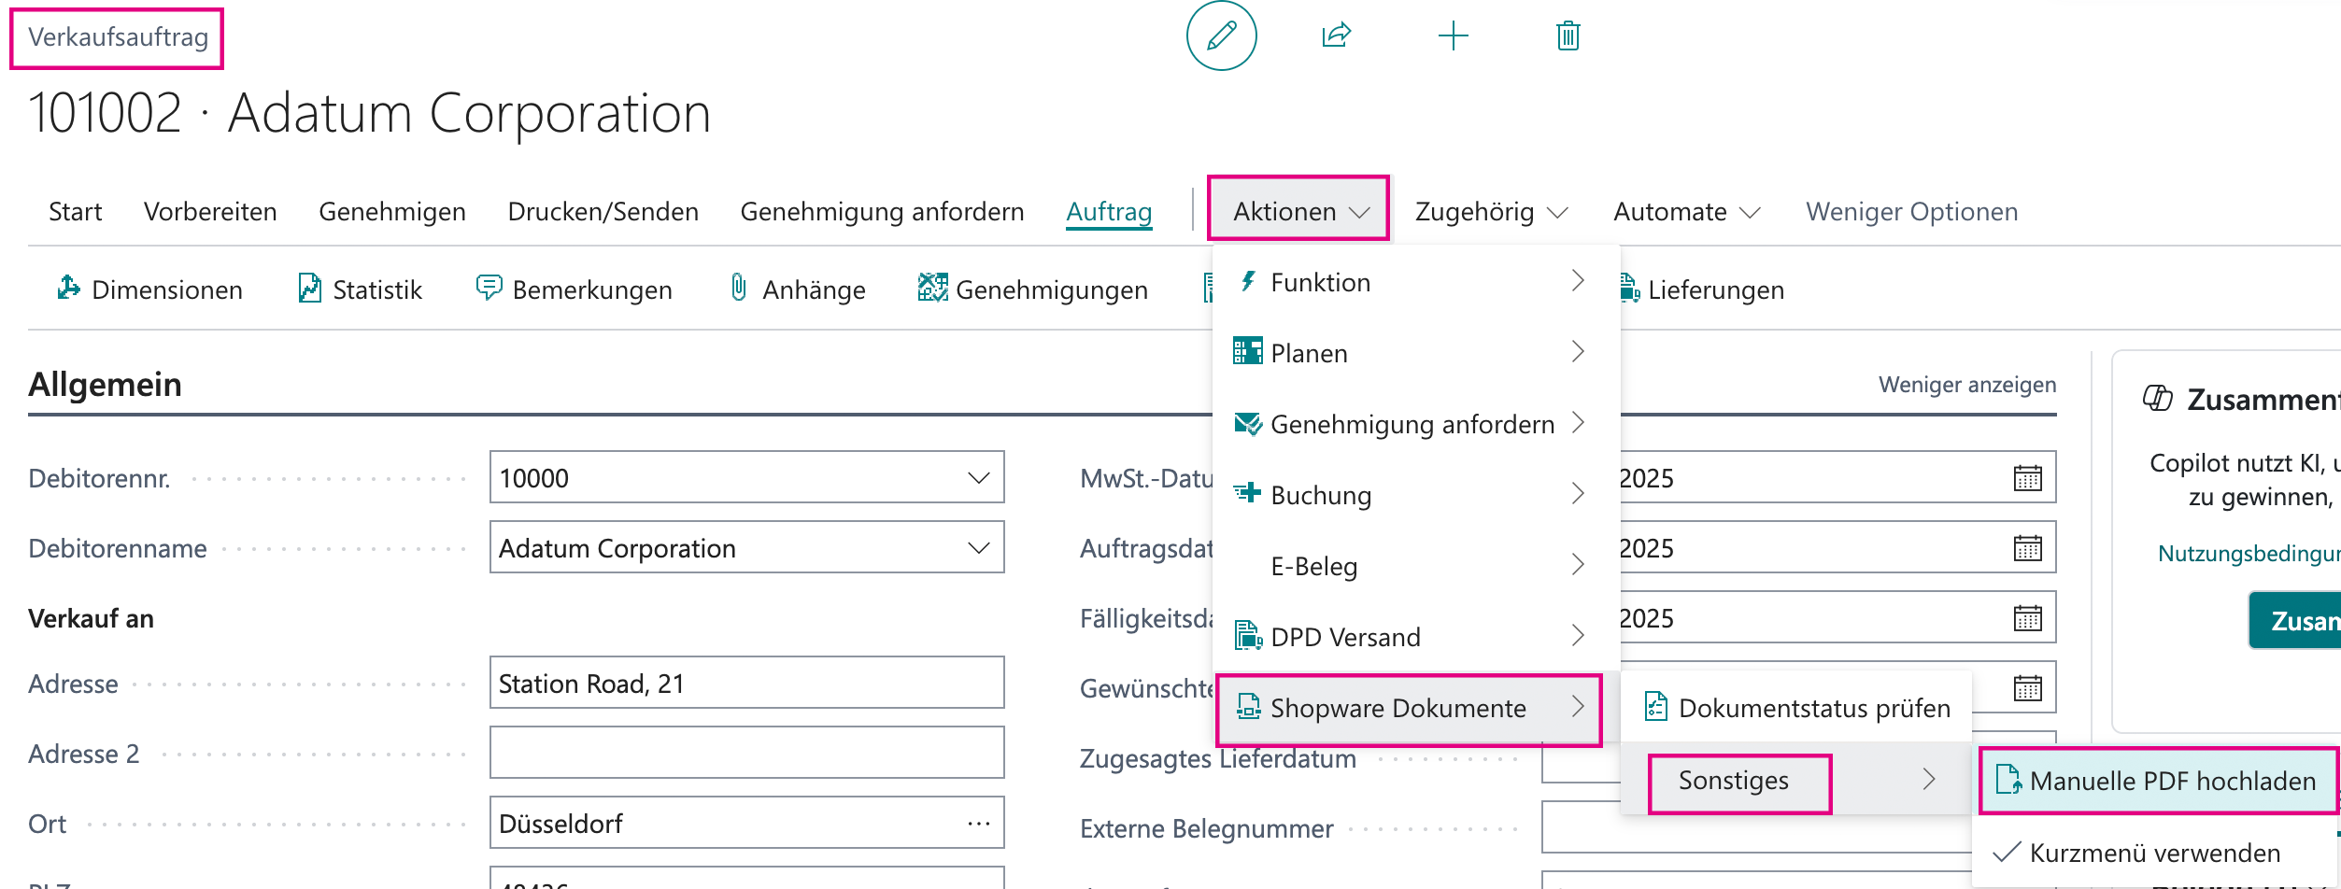Click the Statistik action label
This screenshot has height=889, width=2341.
[x=377, y=289]
